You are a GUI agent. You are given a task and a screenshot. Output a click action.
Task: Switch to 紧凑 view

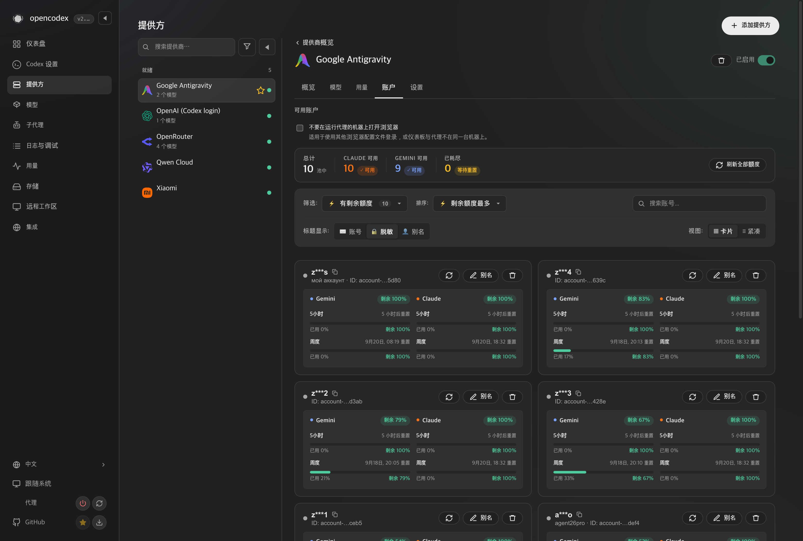[751, 231]
